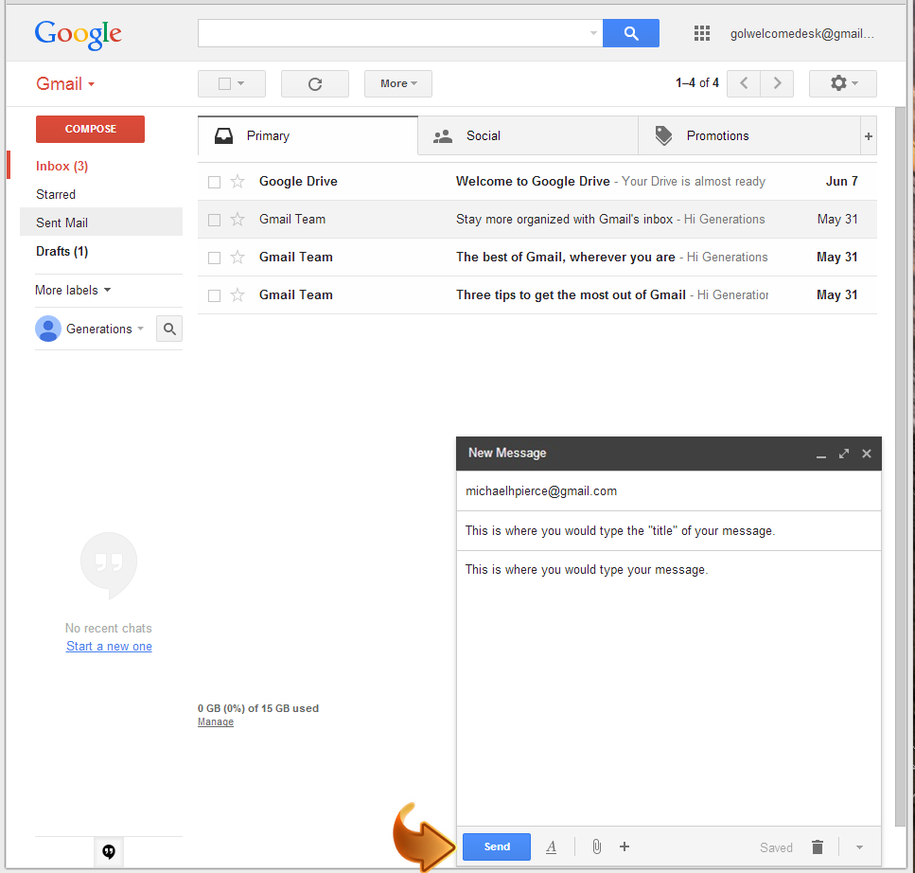
Task: Star 'The best of Gmail' email
Action: [238, 258]
